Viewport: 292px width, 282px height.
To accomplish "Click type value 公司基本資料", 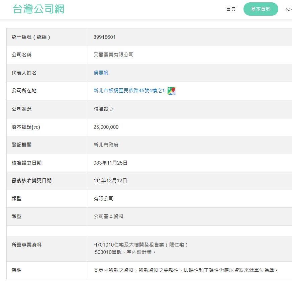I will [108, 216].
